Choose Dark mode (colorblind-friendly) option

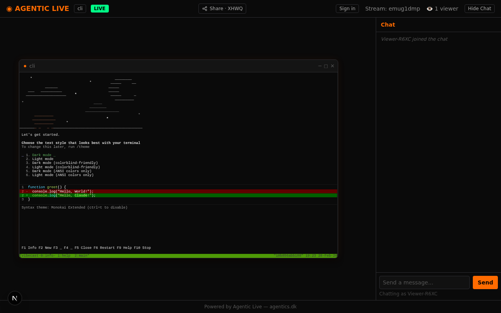(x=65, y=163)
